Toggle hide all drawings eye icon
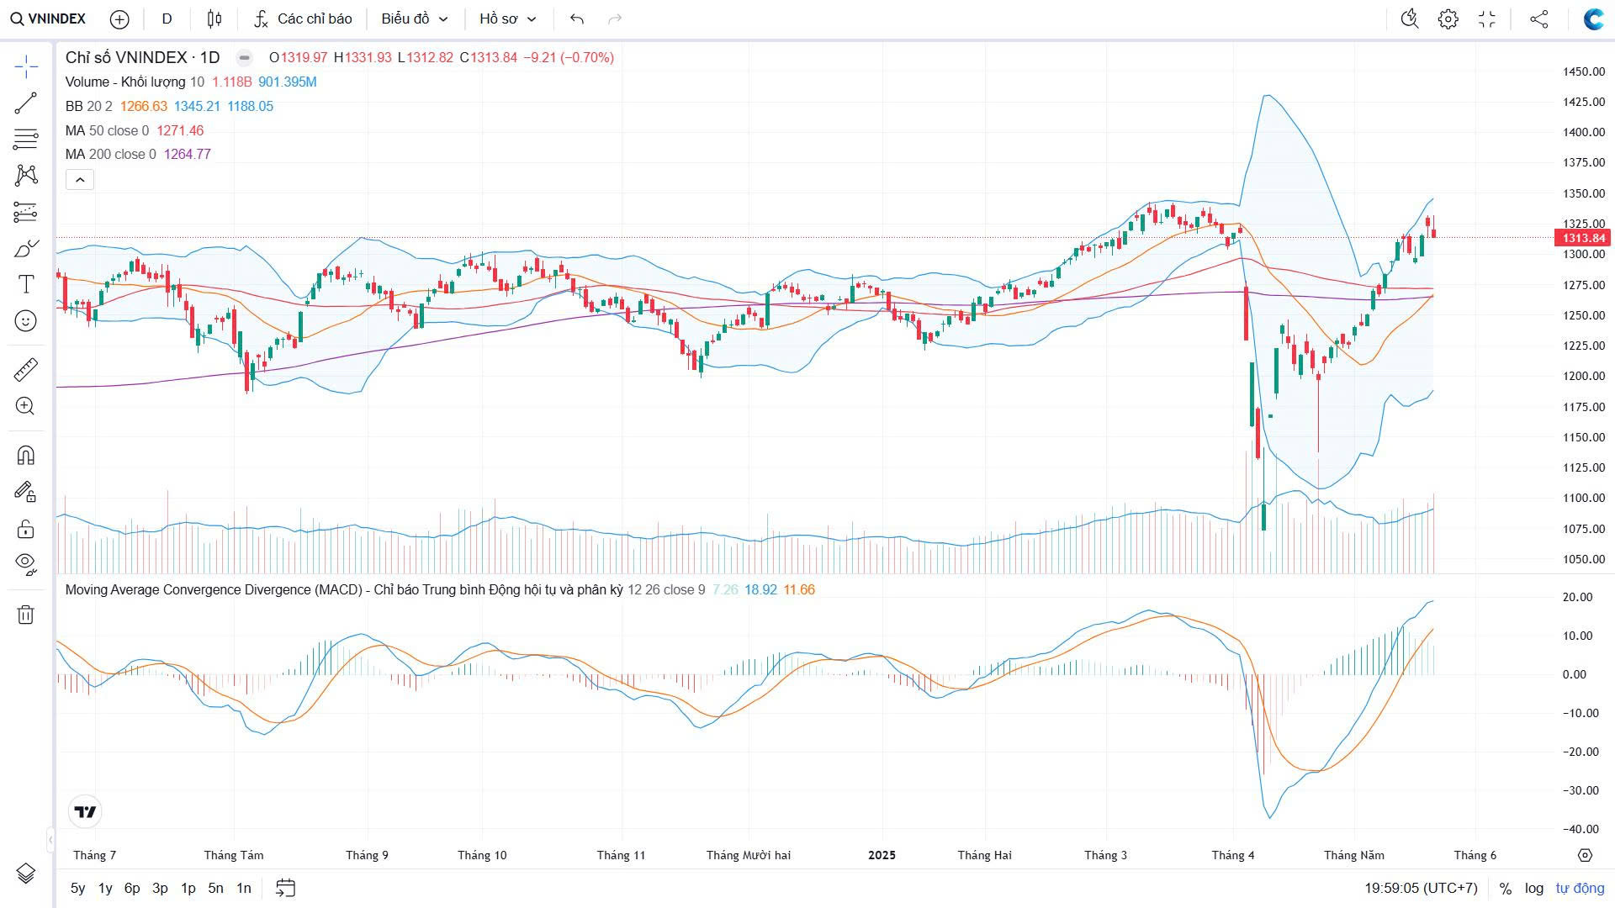Viewport: 1615px width, 908px height. click(25, 562)
